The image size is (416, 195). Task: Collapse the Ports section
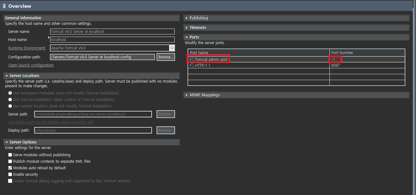pos(187,37)
